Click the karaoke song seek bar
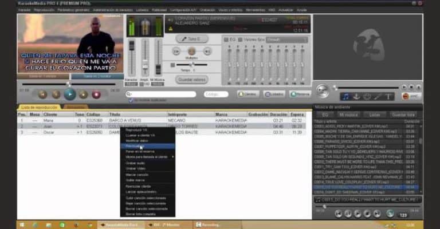The image size is (440, 229). 69,84
